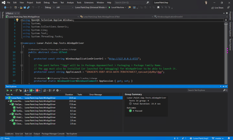The height and width of the screenshot is (140, 233).
Task: Open the x64 platform dropdown
Action: click(65, 7)
